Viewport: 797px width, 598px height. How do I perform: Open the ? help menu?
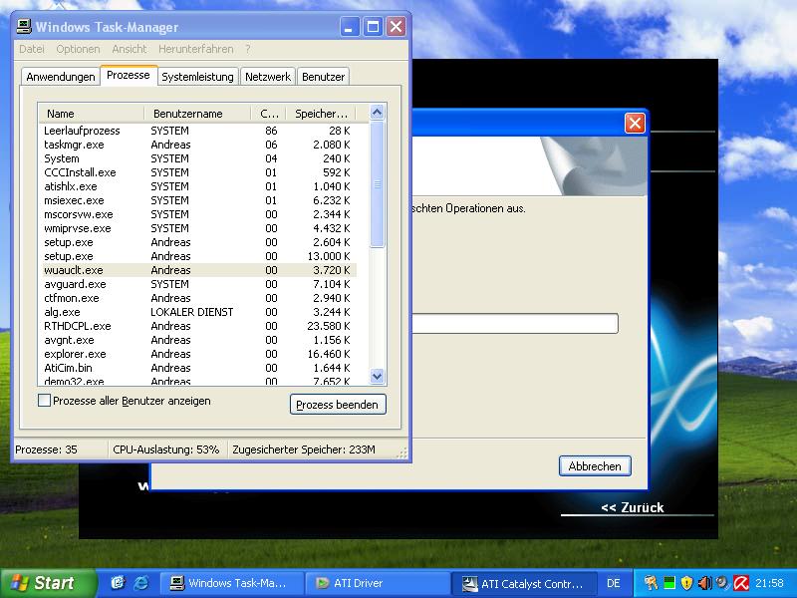pos(247,49)
